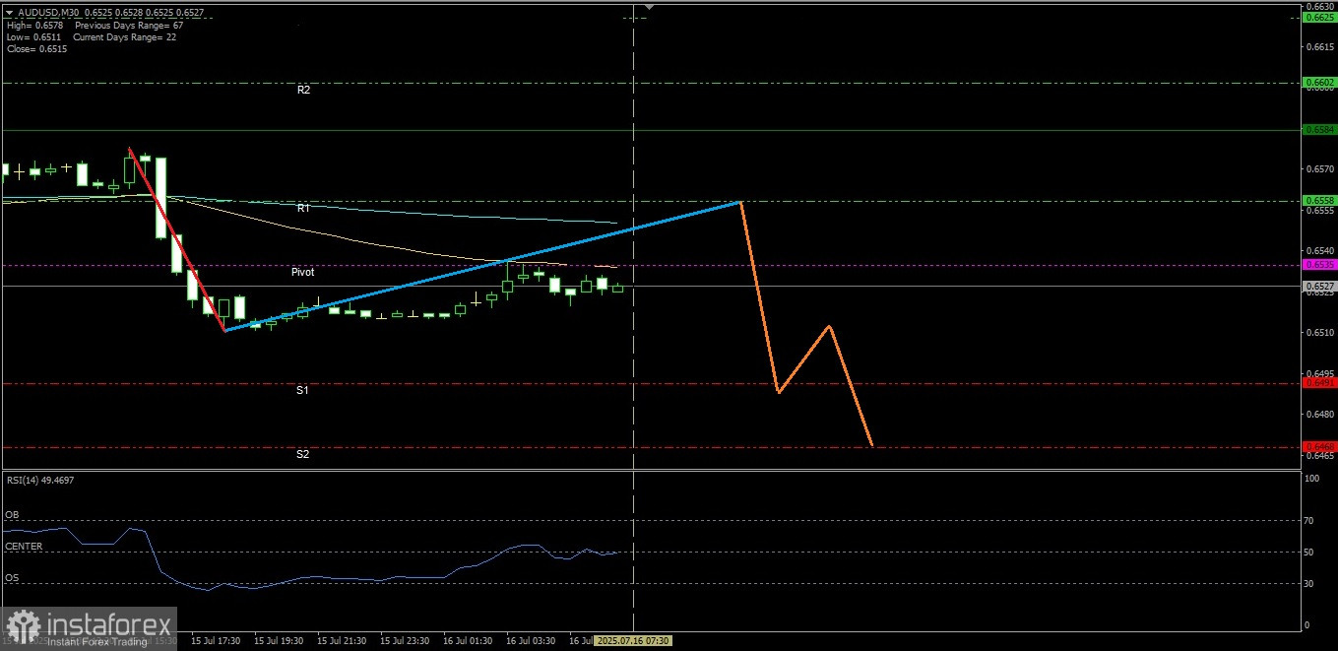Click the 0.6570 price scale value
This screenshot has width=1338, height=651.
click(1322, 169)
